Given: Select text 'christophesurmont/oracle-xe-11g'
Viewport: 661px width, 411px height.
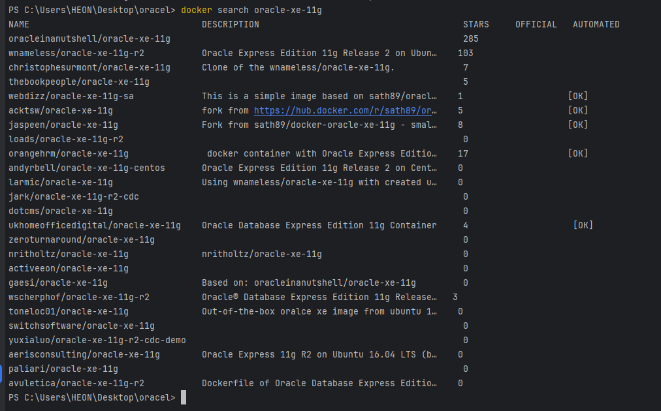Looking at the screenshot, I should (89, 67).
